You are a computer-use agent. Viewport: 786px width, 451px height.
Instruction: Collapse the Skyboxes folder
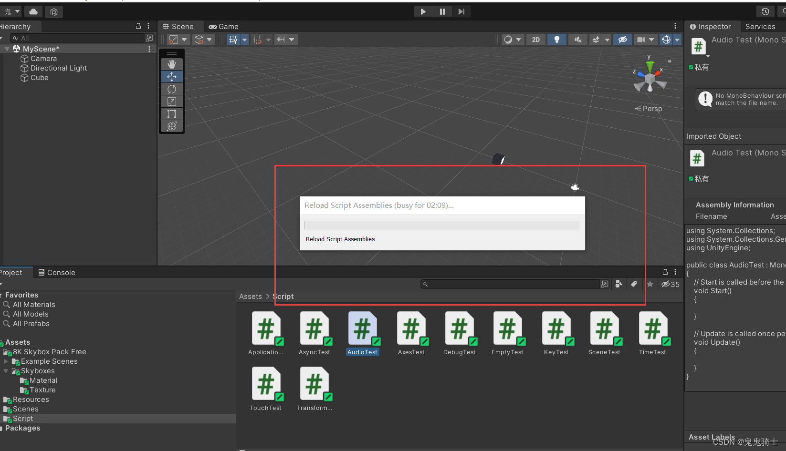coord(6,371)
